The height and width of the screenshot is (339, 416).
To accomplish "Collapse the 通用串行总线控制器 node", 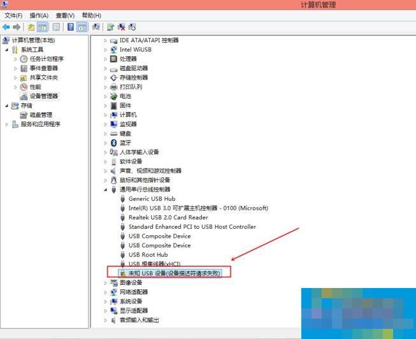I will 106,189.
